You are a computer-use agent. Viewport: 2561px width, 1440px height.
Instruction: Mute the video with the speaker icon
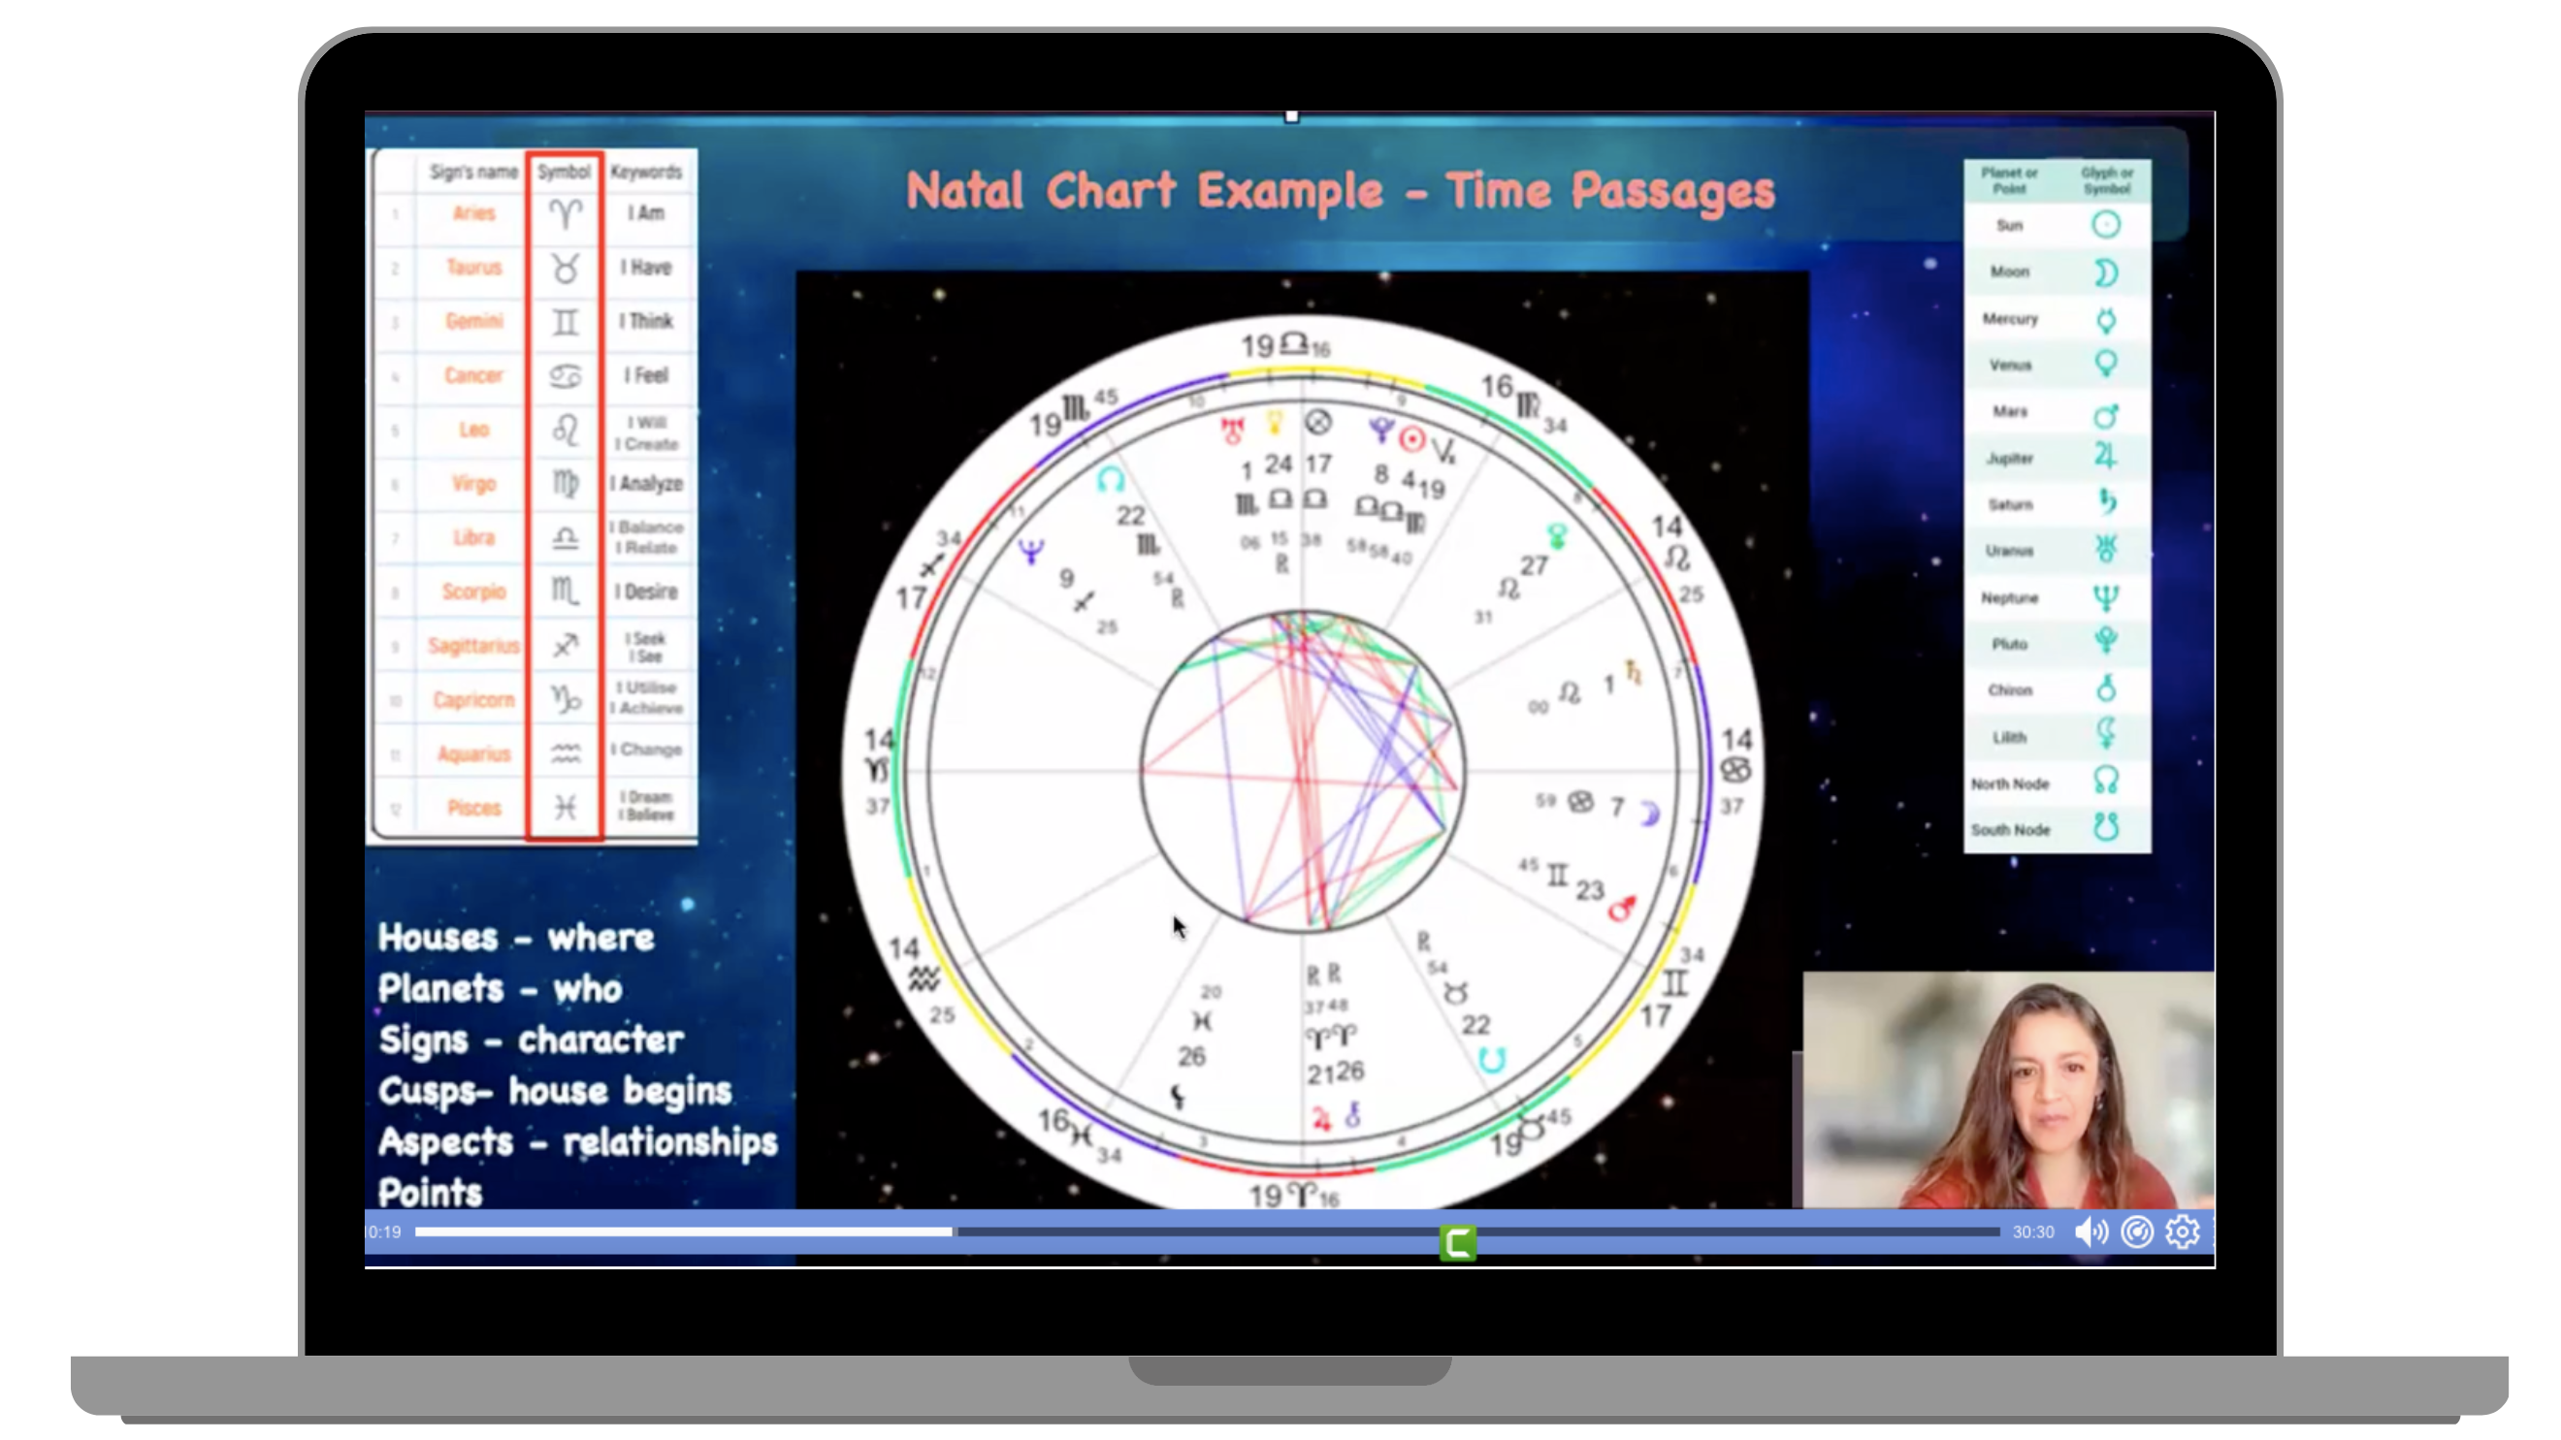coord(2090,1232)
